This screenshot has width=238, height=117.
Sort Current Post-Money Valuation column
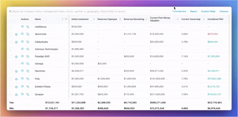(x=178, y=19)
